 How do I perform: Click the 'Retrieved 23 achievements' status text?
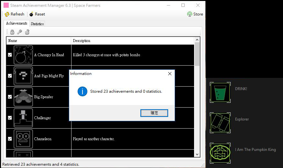click(41, 164)
